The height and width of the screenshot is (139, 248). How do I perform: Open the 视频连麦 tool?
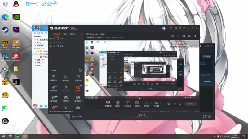coord(54,88)
